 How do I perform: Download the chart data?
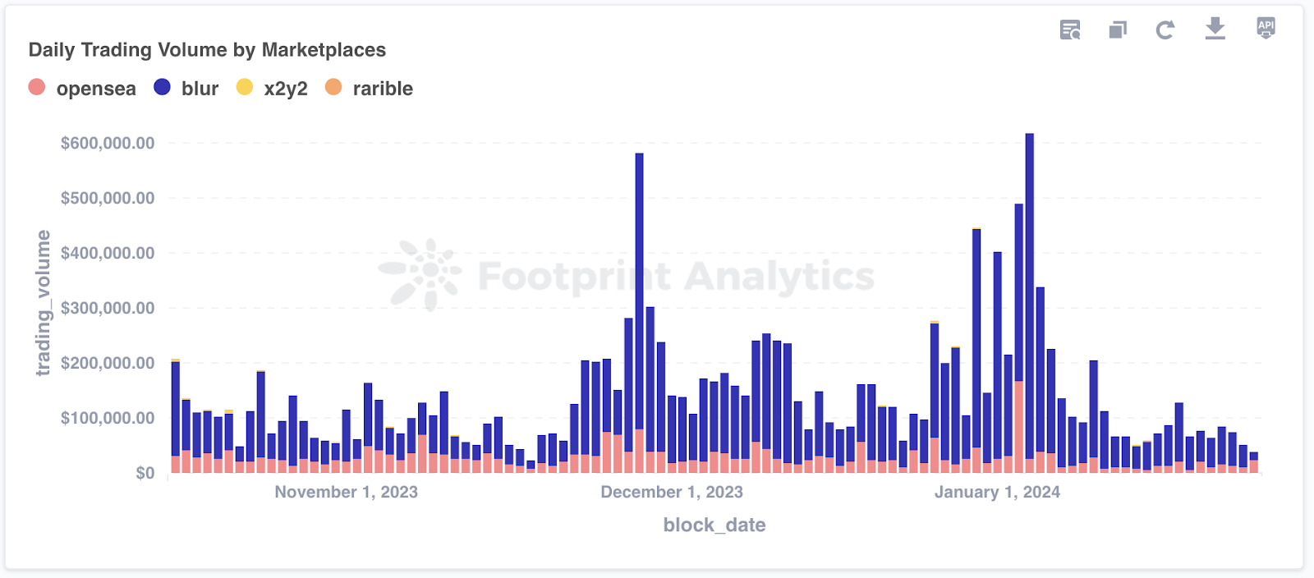pyautogui.click(x=1215, y=29)
